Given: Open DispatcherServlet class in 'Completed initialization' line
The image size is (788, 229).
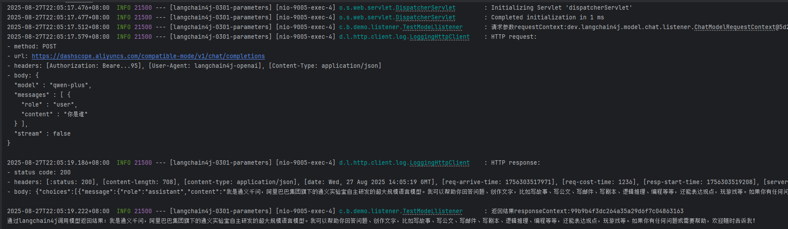Looking at the screenshot, I should click(426, 17).
